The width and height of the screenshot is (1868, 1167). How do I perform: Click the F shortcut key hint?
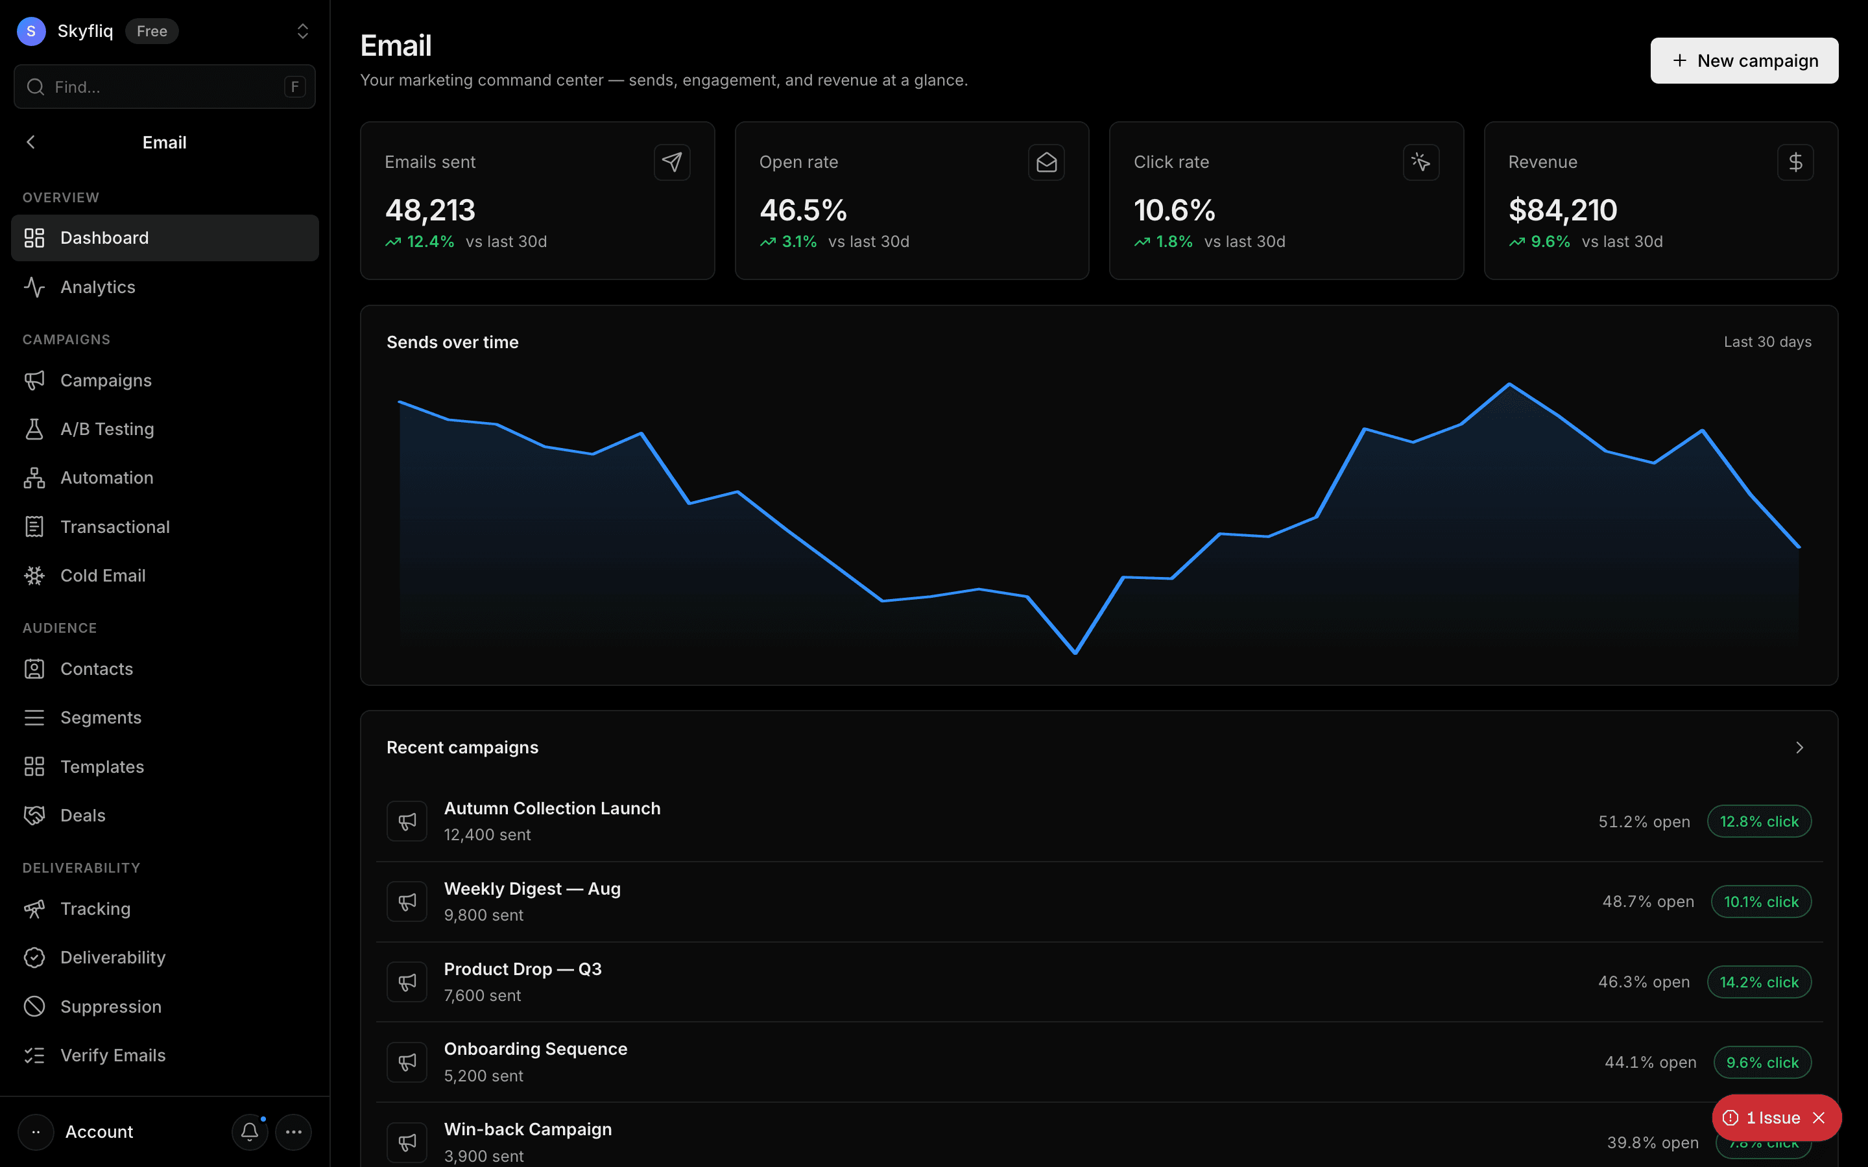point(294,88)
